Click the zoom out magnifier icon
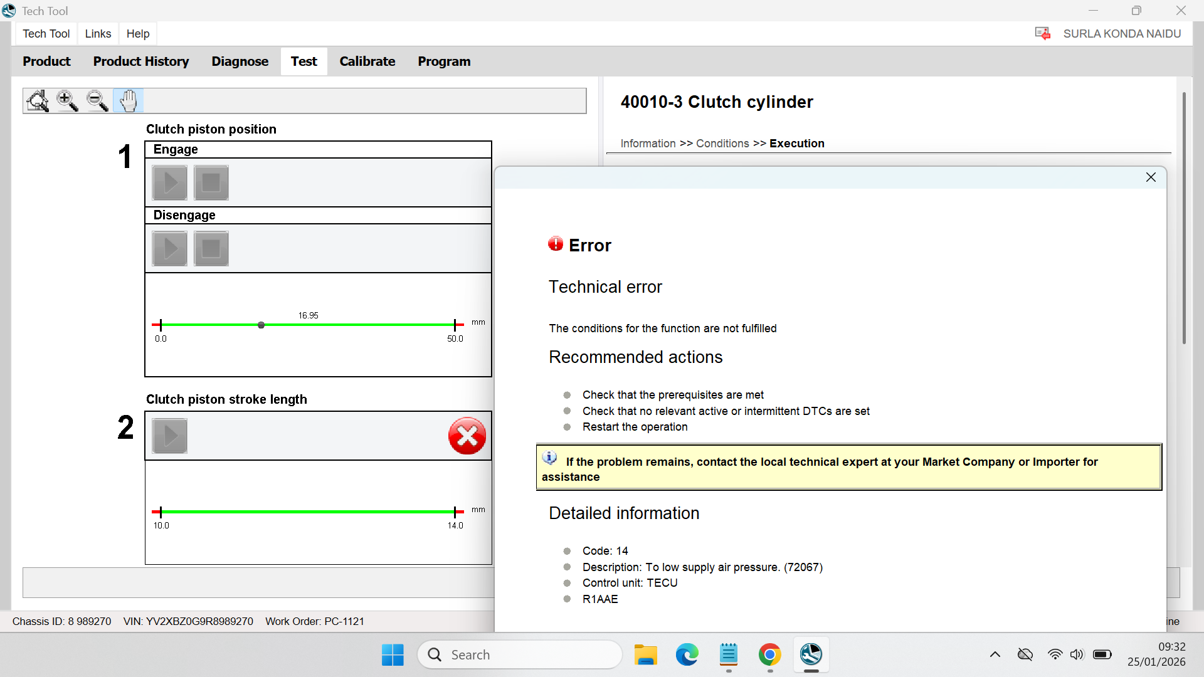 97,101
